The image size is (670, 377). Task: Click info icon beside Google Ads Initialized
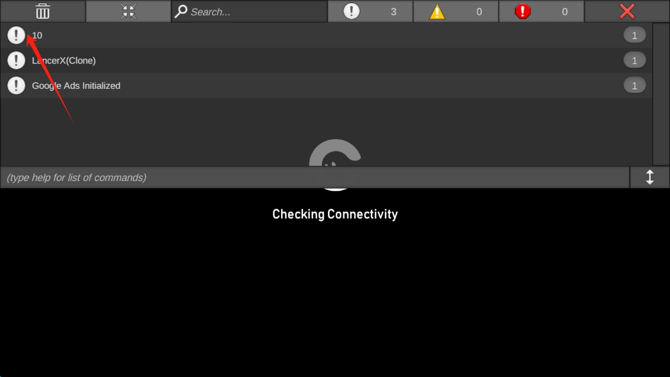pyautogui.click(x=16, y=85)
